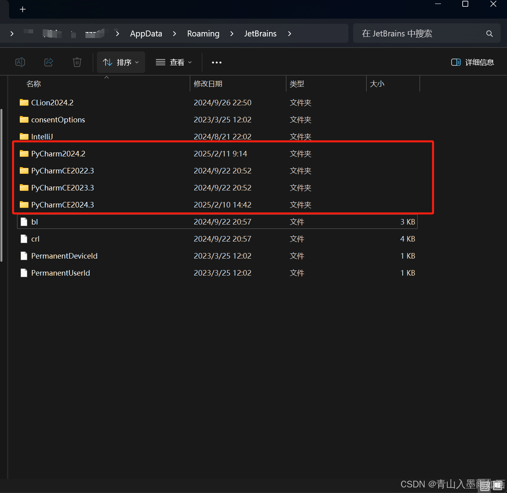Click the Rename icon in the toolbar

pyautogui.click(x=20, y=62)
